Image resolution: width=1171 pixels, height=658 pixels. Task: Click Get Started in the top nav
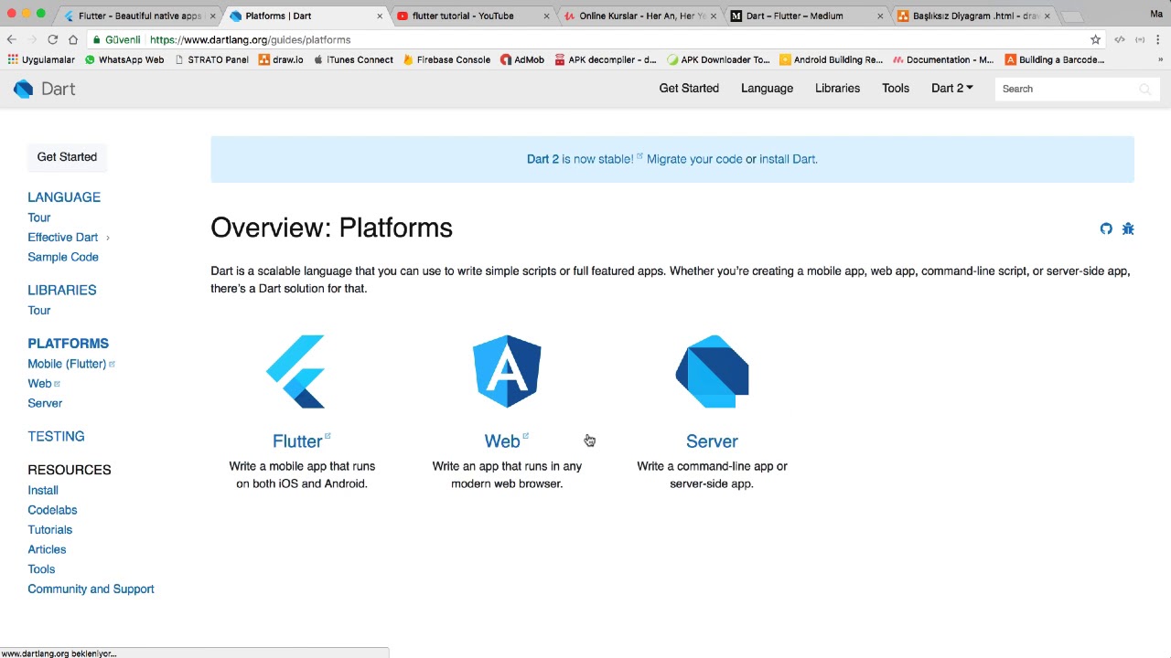point(689,89)
